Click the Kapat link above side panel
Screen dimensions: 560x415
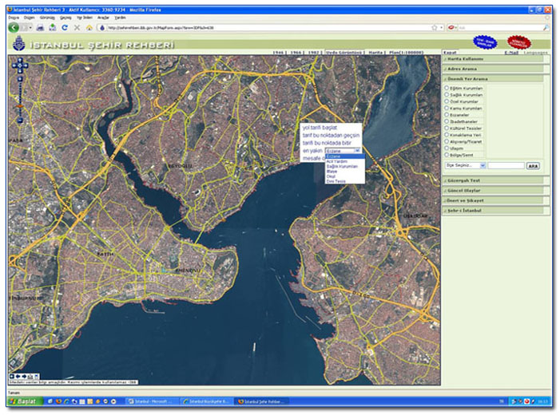[x=450, y=53]
